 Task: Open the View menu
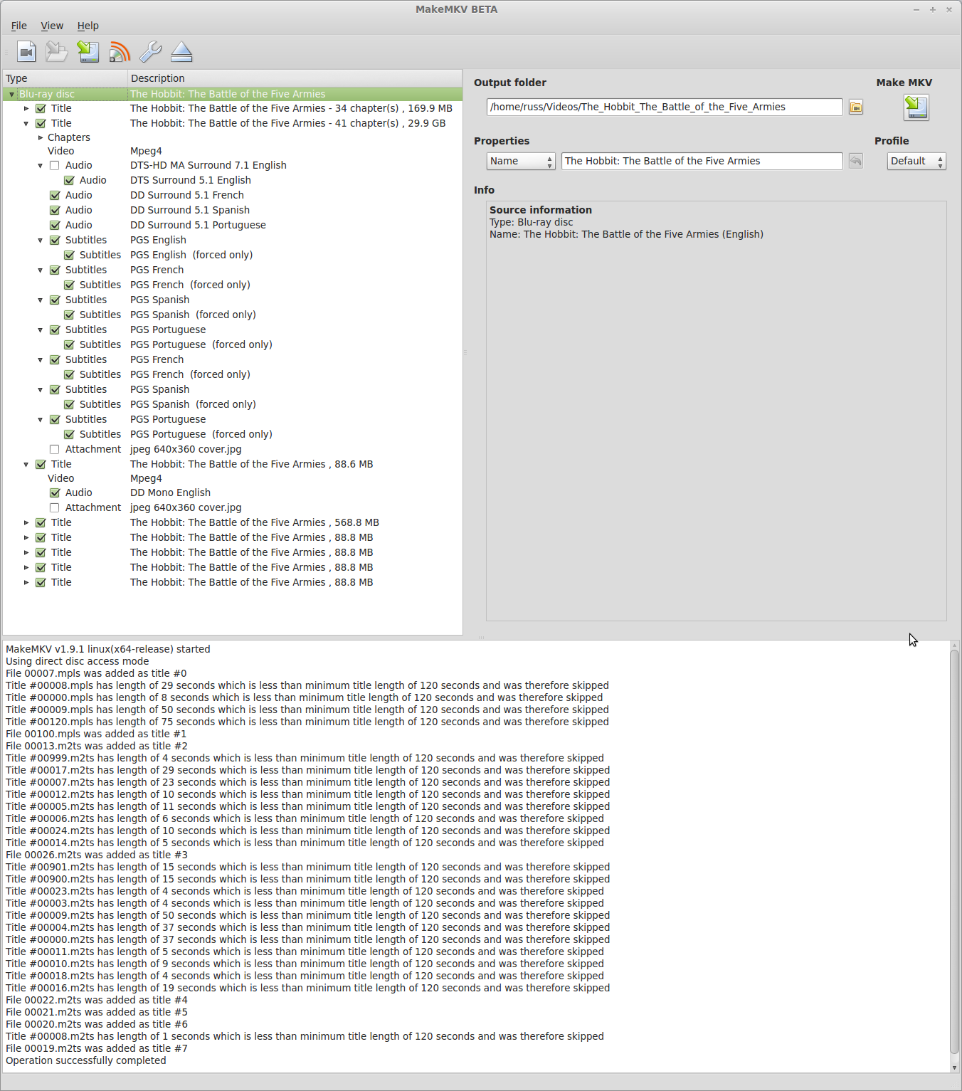[x=52, y=26]
